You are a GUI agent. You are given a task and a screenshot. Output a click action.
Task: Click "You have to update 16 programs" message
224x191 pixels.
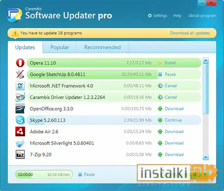pyautogui.click(x=51, y=33)
